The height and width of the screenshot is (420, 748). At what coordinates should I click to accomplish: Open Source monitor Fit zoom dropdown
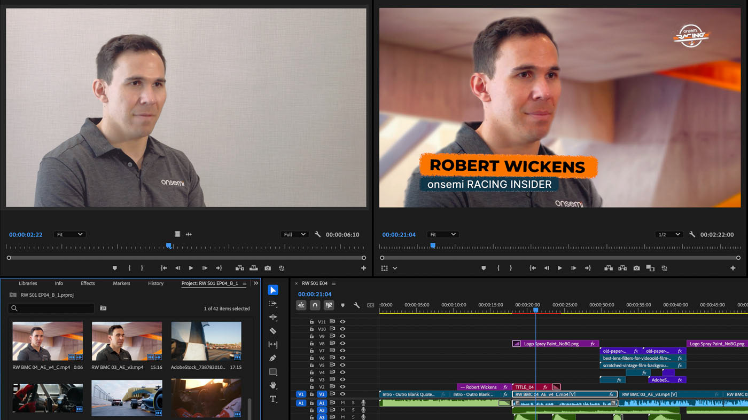coord(69,234)
